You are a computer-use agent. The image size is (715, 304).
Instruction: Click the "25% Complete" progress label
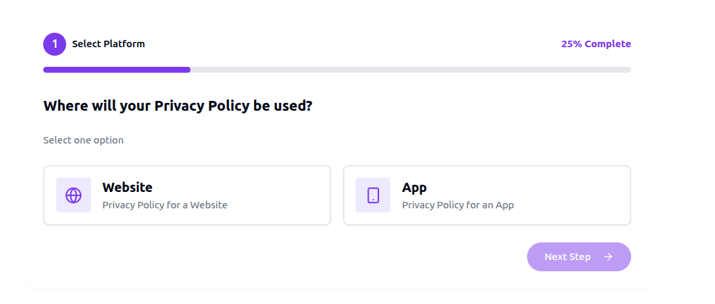[x=596, y=44]
